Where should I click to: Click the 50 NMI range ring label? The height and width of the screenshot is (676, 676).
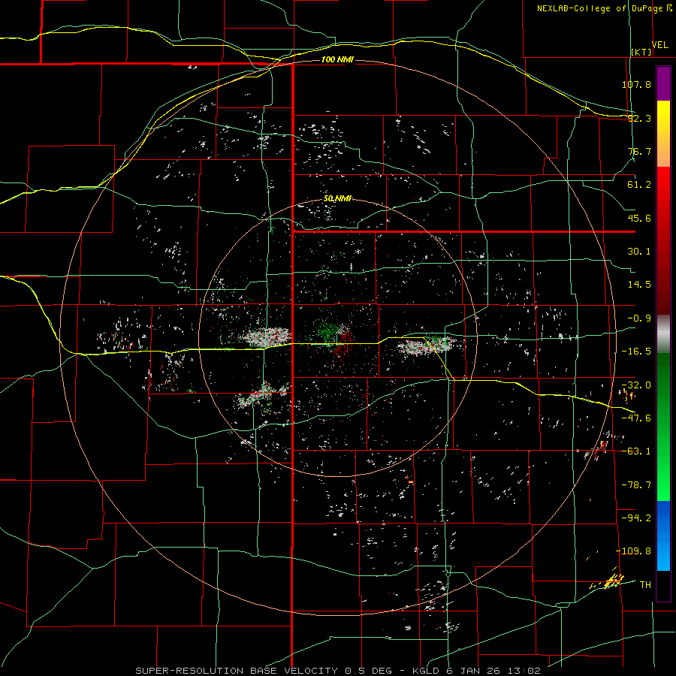[x=337, y=199]
